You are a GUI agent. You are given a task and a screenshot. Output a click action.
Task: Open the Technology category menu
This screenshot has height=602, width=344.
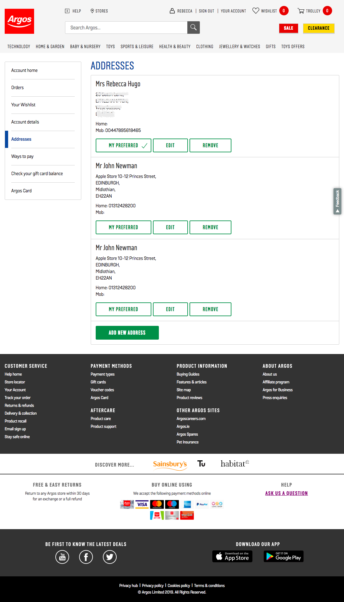(19, 47)
